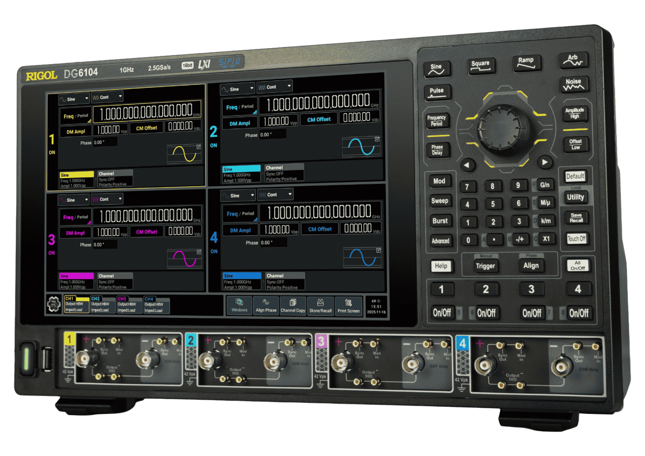Screen dimensions: 645x456
Task: Select the channel 2 frequency value field
Action: [319, 103]
